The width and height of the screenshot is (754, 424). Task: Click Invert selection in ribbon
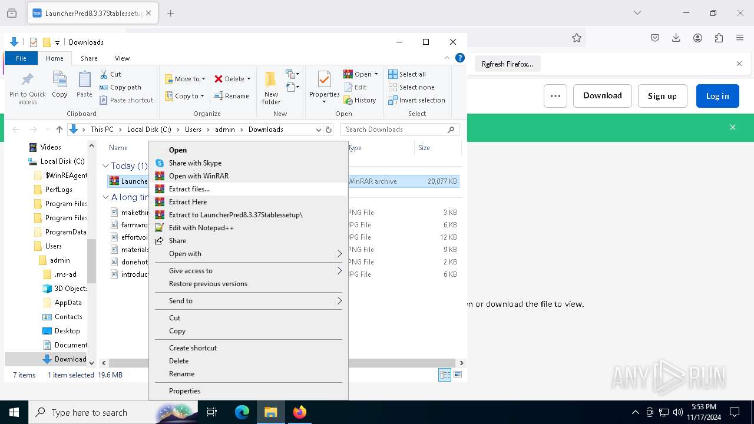coord(416,100)
